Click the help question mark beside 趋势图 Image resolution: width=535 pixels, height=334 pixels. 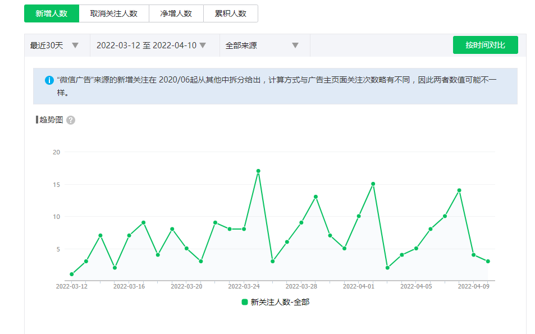point(71,120)
